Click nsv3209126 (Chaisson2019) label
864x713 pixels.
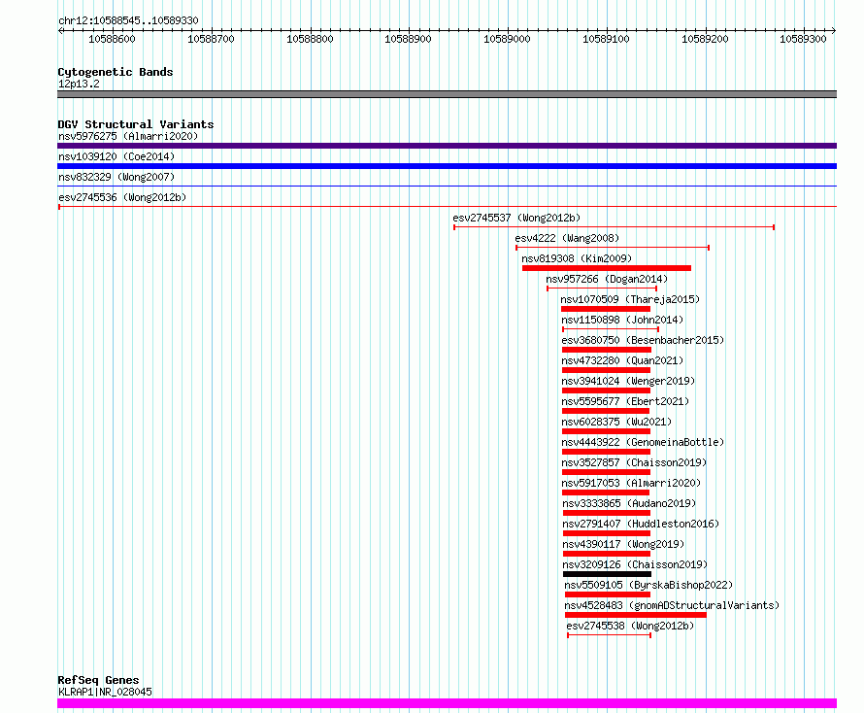[x=635, y=564]
